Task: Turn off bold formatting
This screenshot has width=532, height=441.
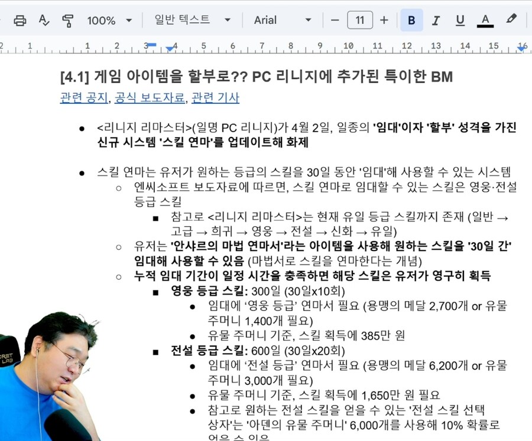Action: (411, 19)
